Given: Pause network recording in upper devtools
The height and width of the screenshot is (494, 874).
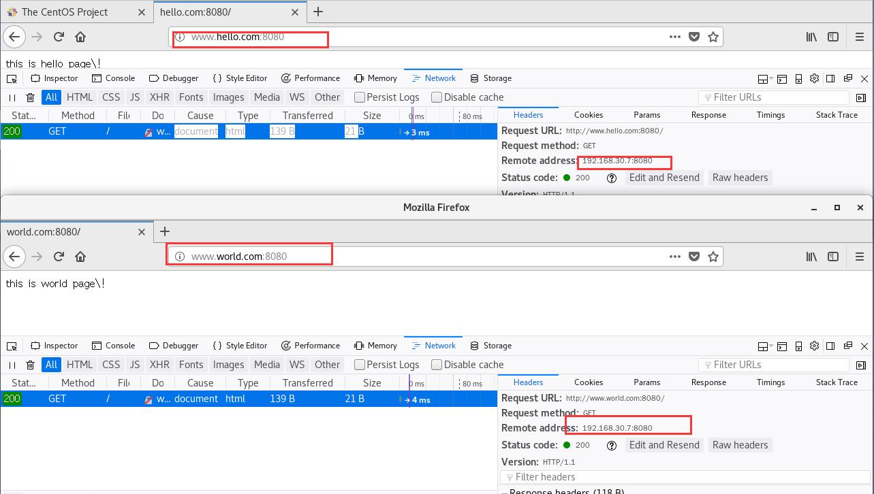Looking at the screenshot, I should [12, 97].
